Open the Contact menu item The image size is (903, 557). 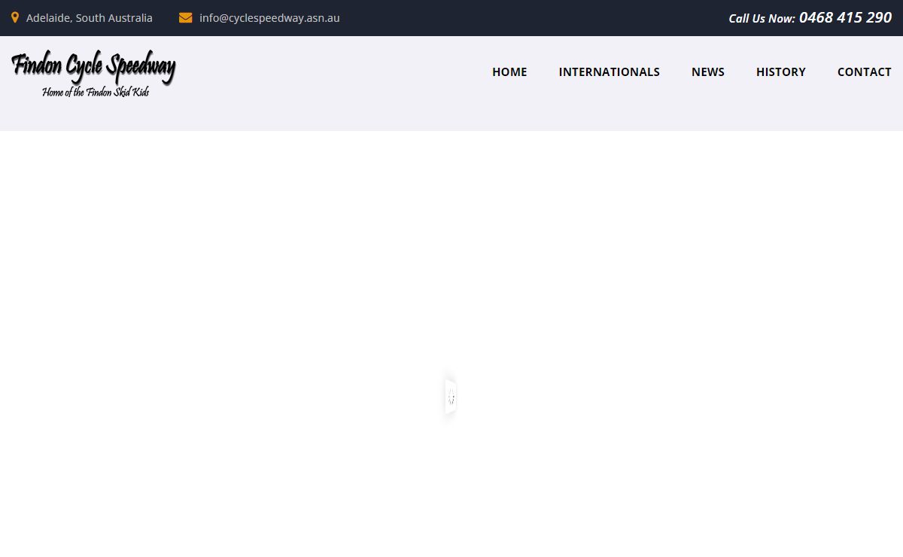coord(865,72)
